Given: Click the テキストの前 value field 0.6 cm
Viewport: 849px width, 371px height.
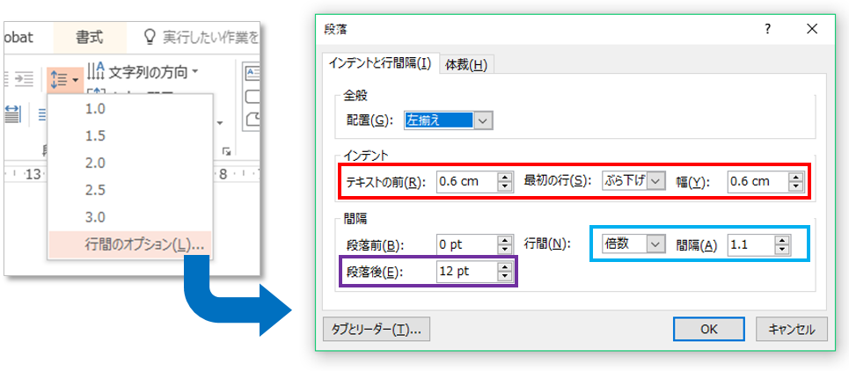Looking at the screenshot, I should click(466, 181).
